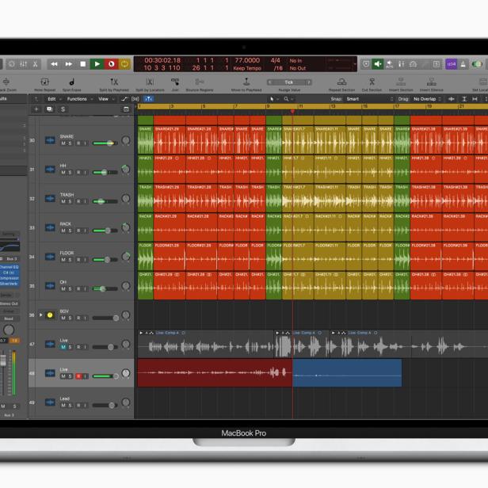Click the Cut Section toolbar icon
The width and height of the screenshot is (488, 488).
click(372, 82)
